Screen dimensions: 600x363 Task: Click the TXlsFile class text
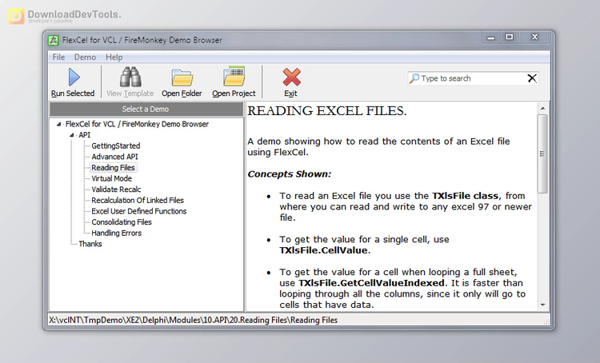pyautogui.click(x=465, y=196)
